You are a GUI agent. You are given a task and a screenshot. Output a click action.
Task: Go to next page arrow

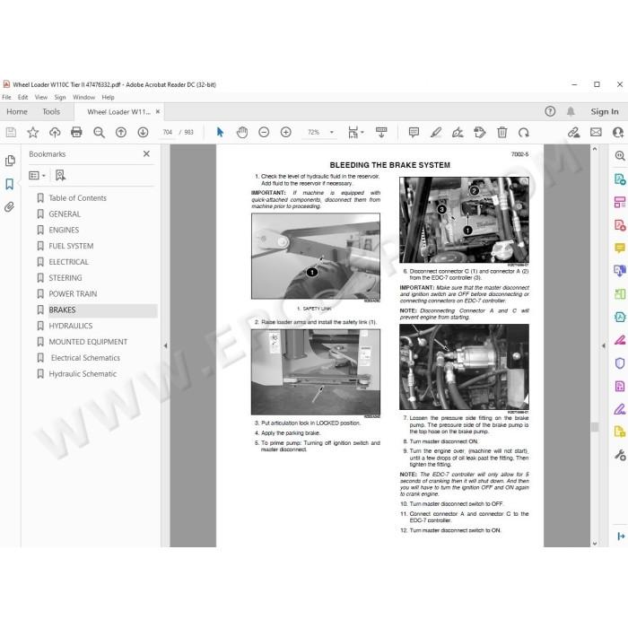[x=143, y=132]
